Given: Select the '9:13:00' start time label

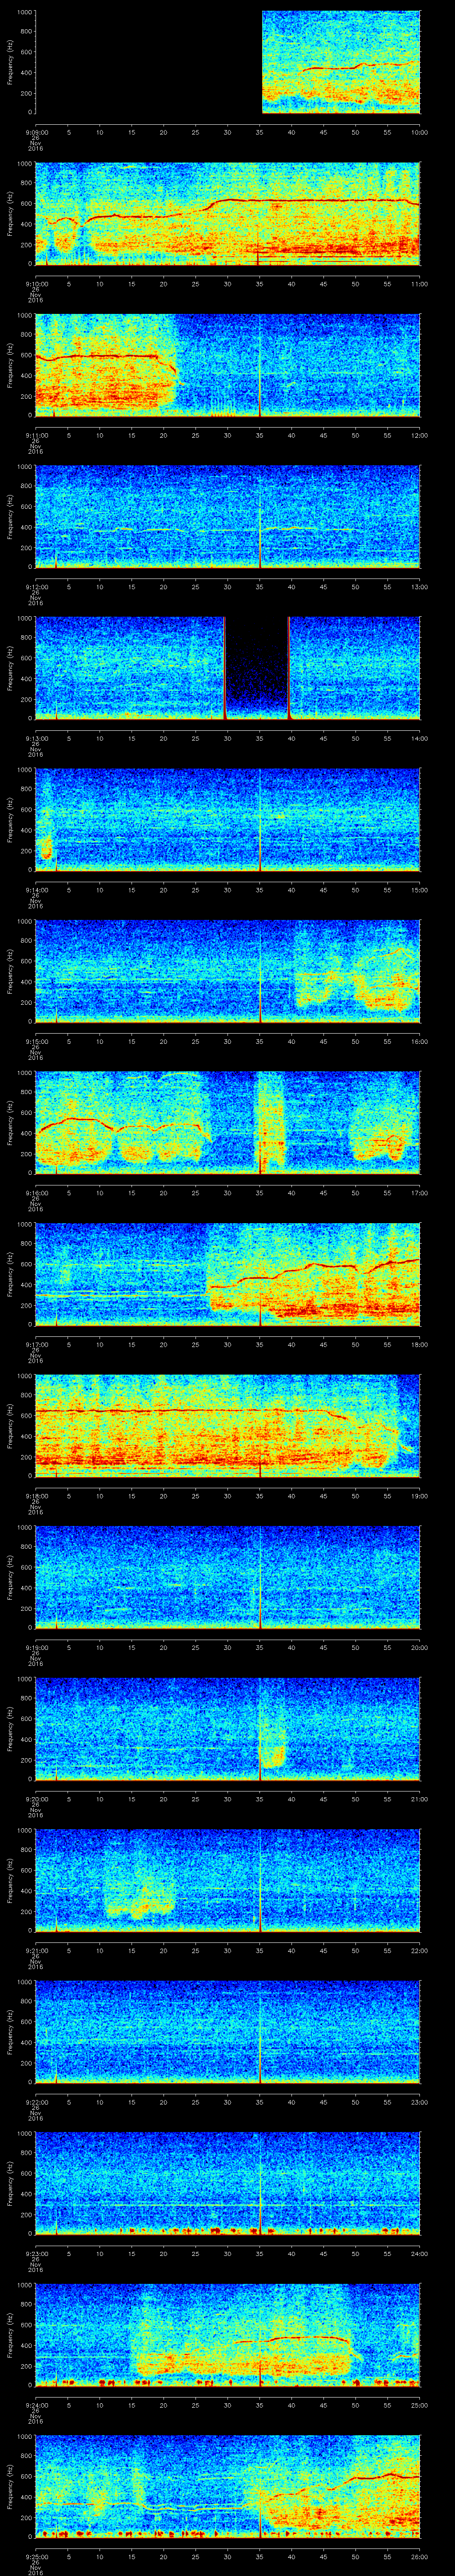Looking at the screenshot, I should coord(36,738).
